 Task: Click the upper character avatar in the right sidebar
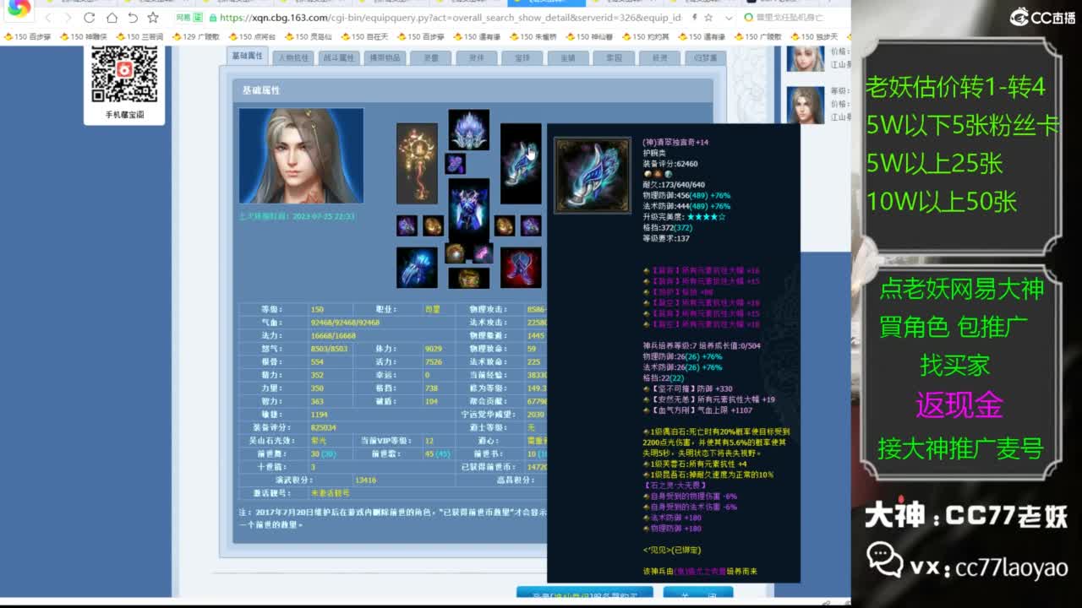805,59
